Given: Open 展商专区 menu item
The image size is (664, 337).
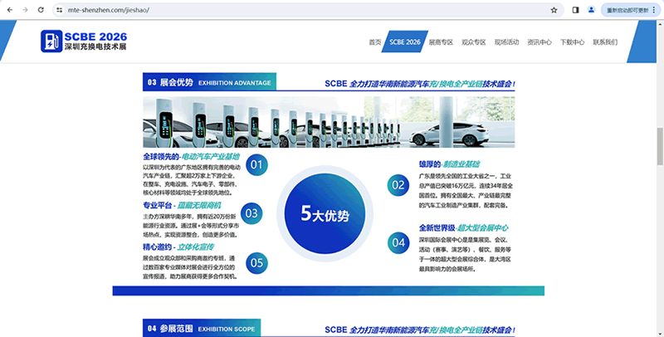Looking at the screenshot, I should pyautogui.click(x=441, y=42).
